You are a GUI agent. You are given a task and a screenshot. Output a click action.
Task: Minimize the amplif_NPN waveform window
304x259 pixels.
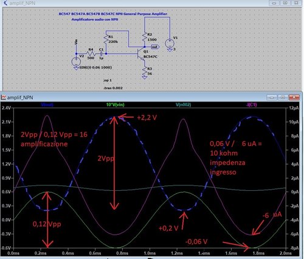(x=272, y=97)
